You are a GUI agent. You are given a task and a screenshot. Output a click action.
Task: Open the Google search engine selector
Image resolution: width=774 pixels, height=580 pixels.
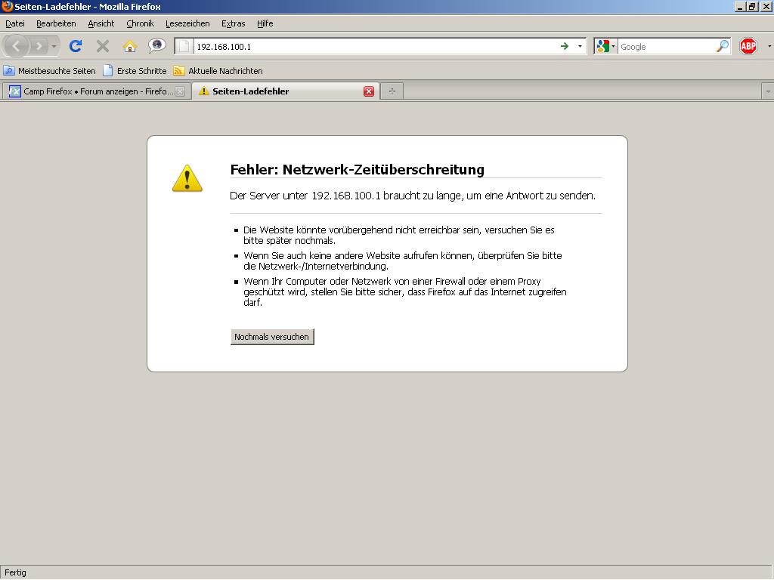tap(605, 46)
